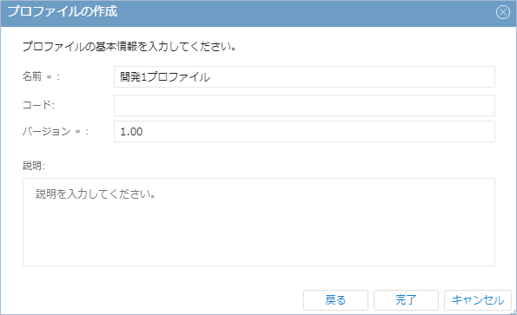This screenshot has height=315, width=517.
Task: Click the dialog resize grip in corner
Action: pyautogui.click(x=514, y=312)
